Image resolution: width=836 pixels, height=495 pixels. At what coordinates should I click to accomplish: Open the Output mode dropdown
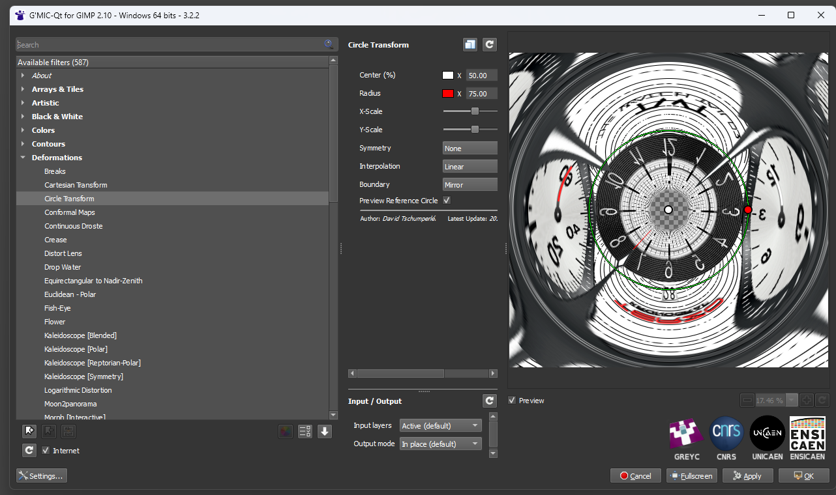[x=440, y=444]
